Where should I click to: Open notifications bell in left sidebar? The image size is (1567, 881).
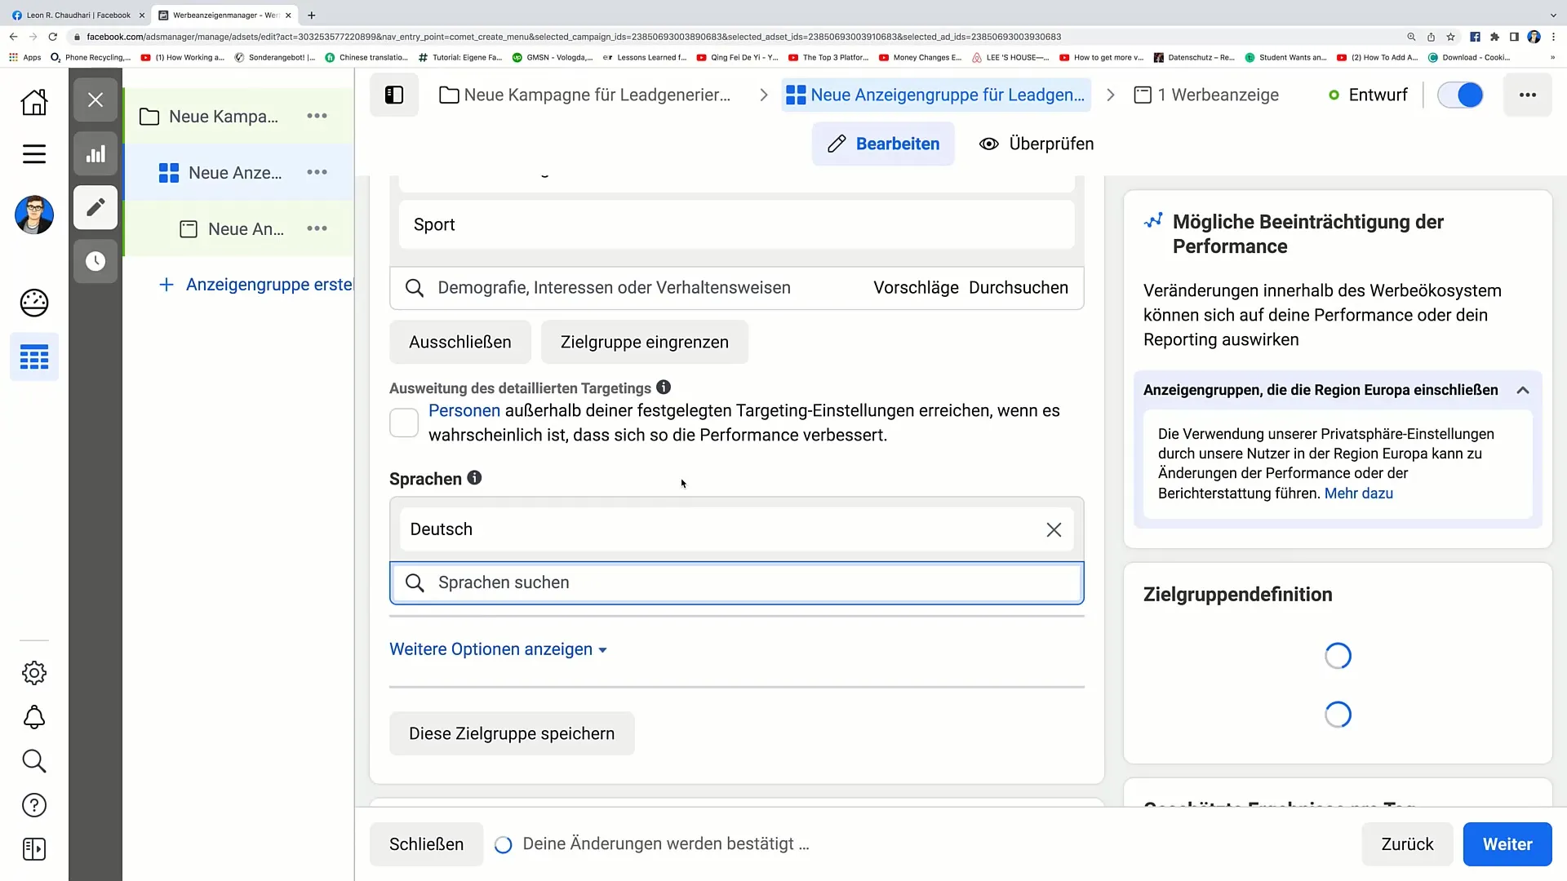click(x=34, y=717)
